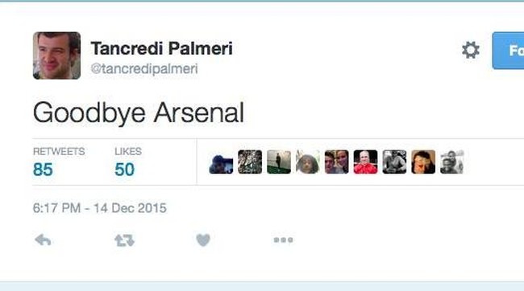Open the more options ellipsis menu
The height and width of the screenshot is (291, 524).
pyautogui.click(x=284, y=240)
